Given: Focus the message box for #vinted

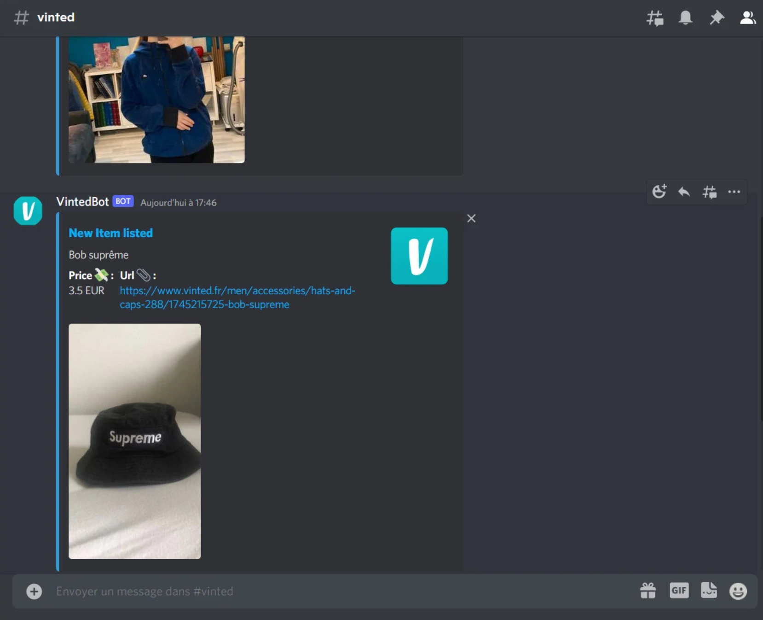Looking at the screenshot, I should [x=322, y=591].
